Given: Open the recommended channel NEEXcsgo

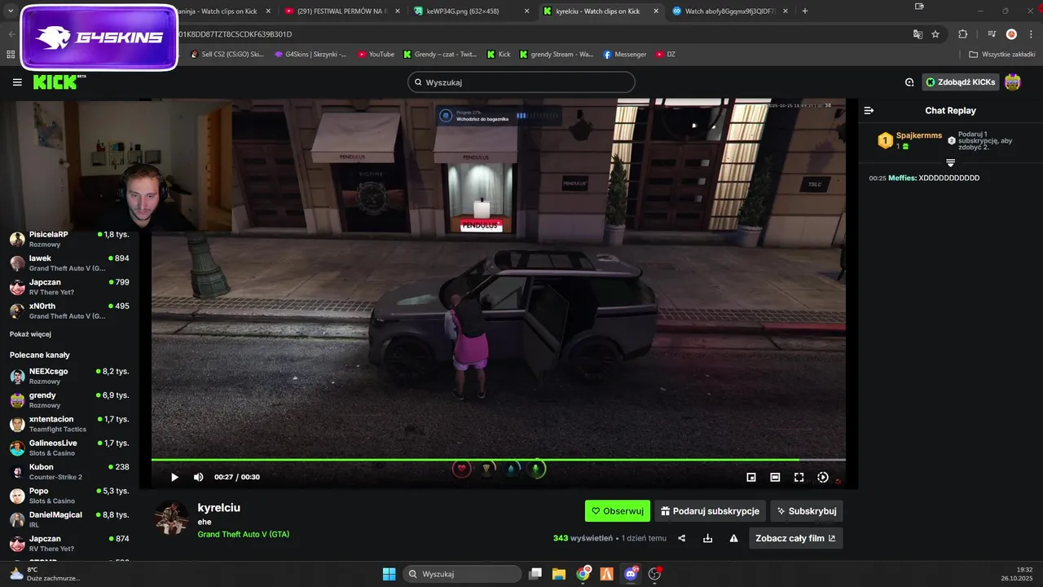Looking at the screenshot, I should [69, 376].
